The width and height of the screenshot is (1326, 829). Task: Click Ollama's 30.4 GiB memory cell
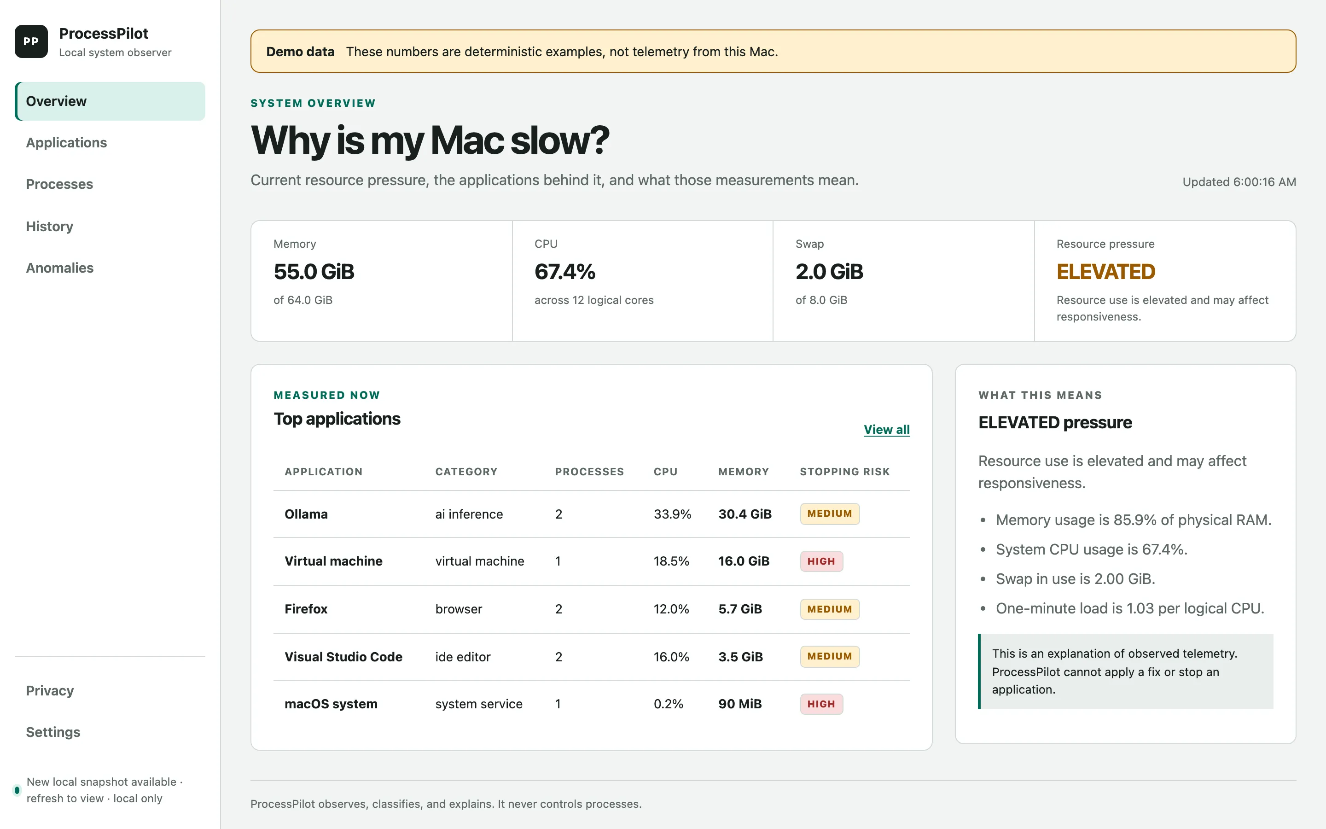[744, 514]
